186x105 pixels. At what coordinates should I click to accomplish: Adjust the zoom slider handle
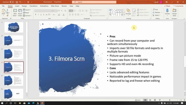[x=170, y=100]
